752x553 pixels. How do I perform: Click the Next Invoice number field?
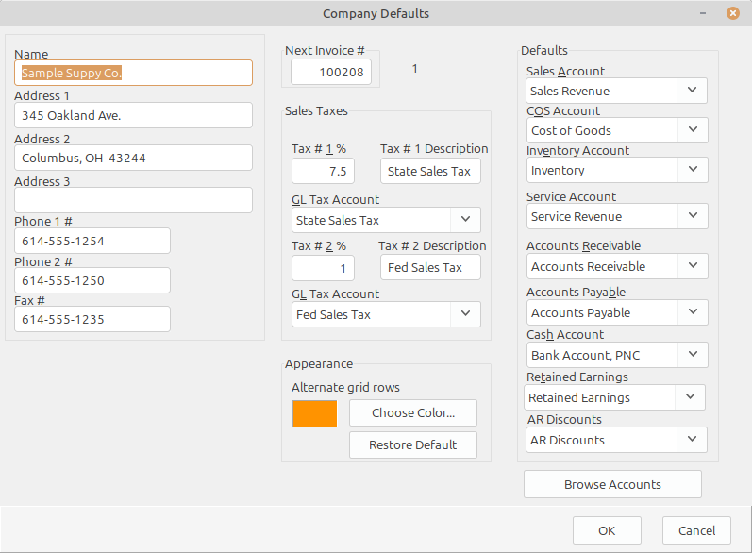pyautogui.click(x=331, y=72)
